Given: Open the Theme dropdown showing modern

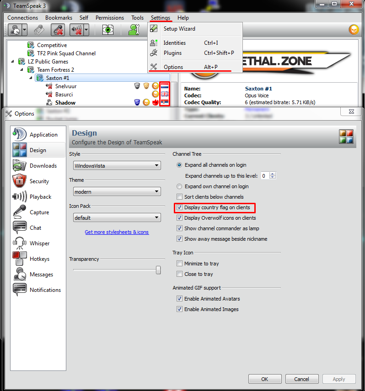Looking at the screenshot, I should [117, 191].
